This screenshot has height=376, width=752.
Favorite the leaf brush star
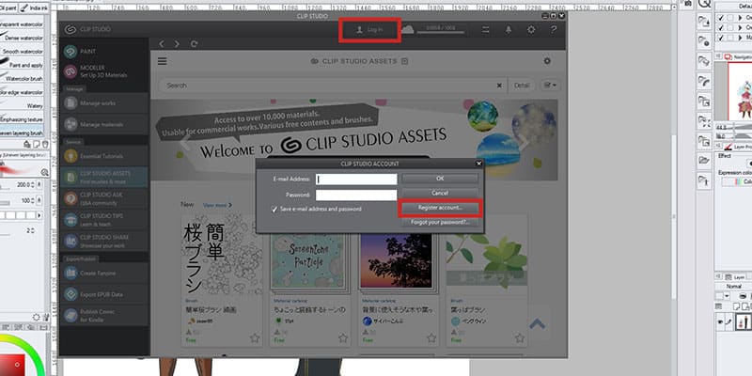(520, 338)
